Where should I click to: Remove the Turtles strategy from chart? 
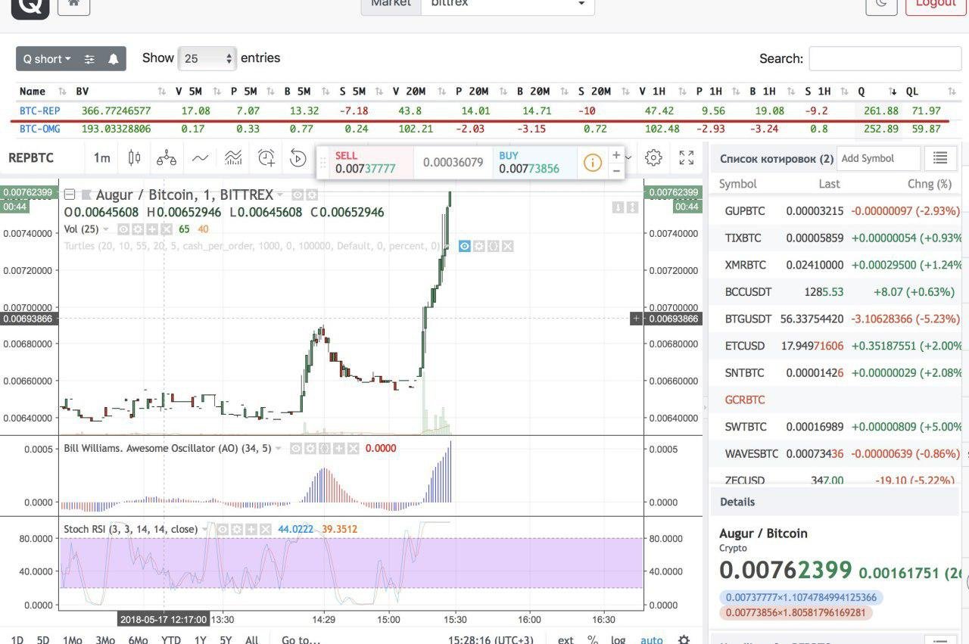coord(508,246)
